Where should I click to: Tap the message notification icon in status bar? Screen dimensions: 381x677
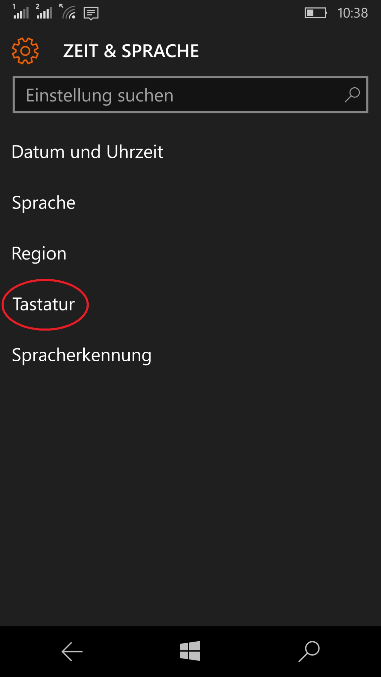(91, 13)
